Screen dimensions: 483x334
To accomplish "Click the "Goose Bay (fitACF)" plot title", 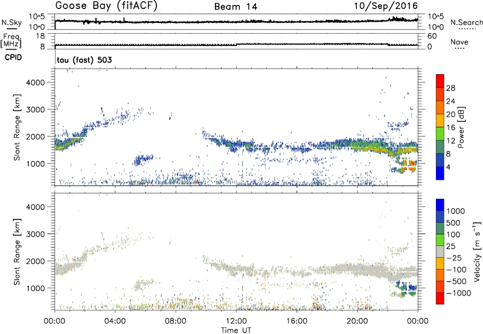I will click(106, 5).
